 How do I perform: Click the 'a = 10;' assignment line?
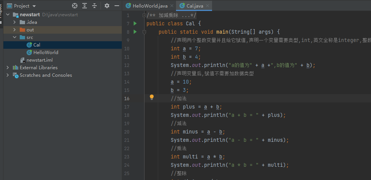click(181, 82)
